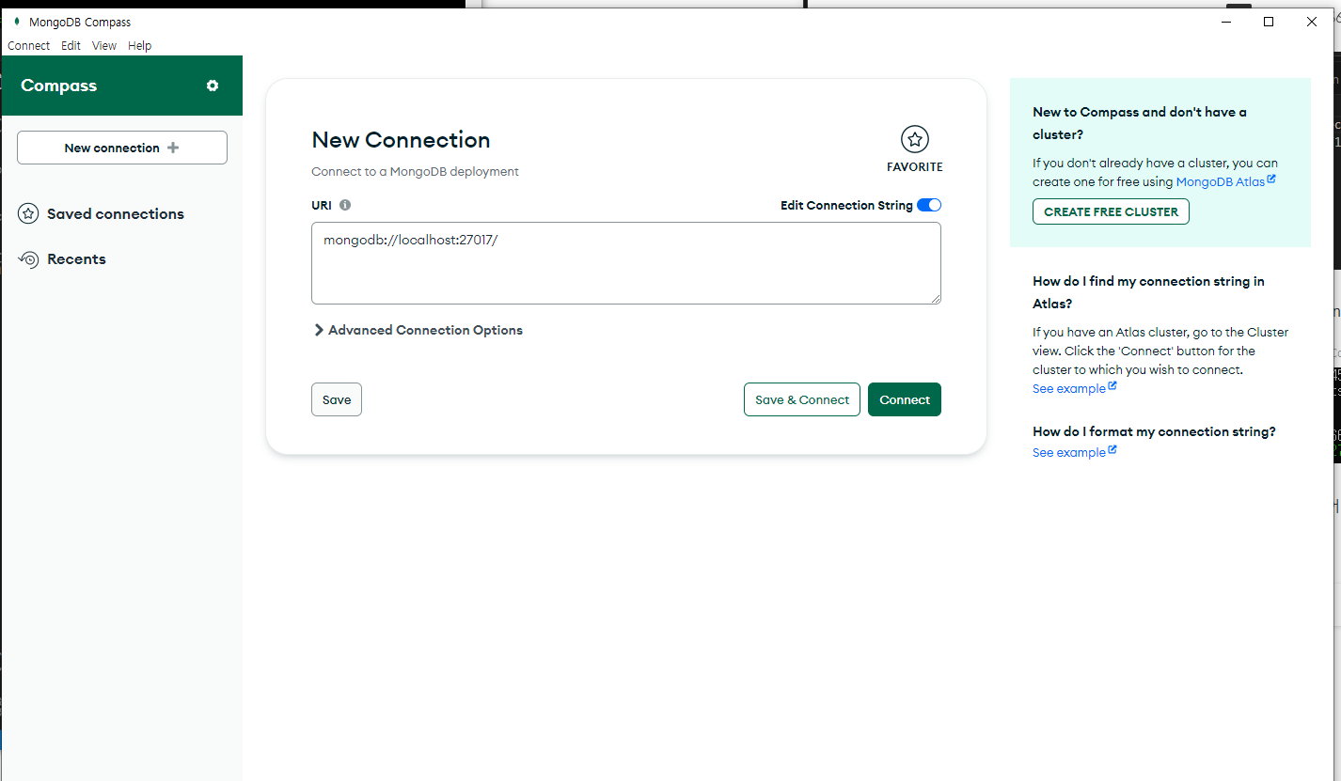Click the New connection button

[122, 148]
